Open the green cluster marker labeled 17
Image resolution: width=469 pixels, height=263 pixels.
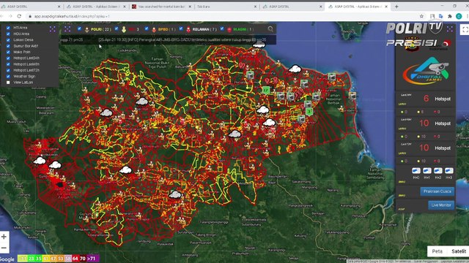(266, 90)
